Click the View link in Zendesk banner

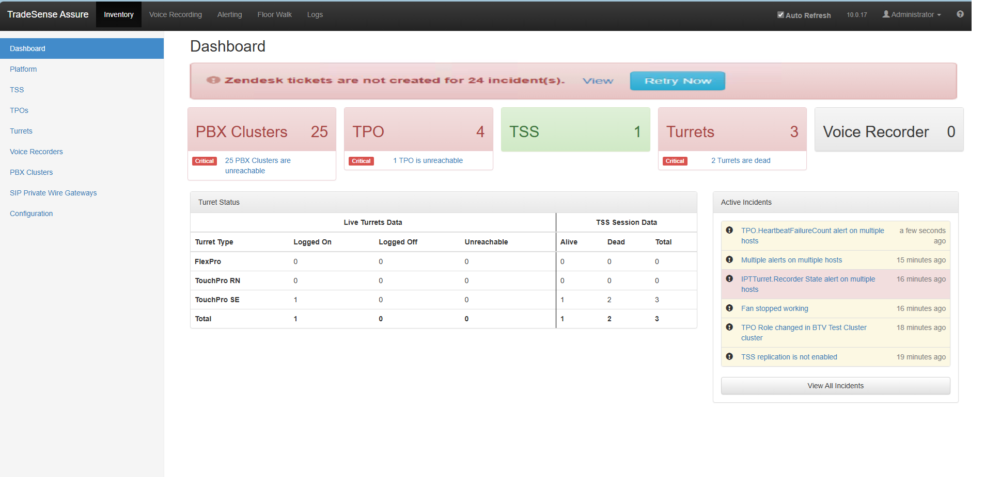598,81
